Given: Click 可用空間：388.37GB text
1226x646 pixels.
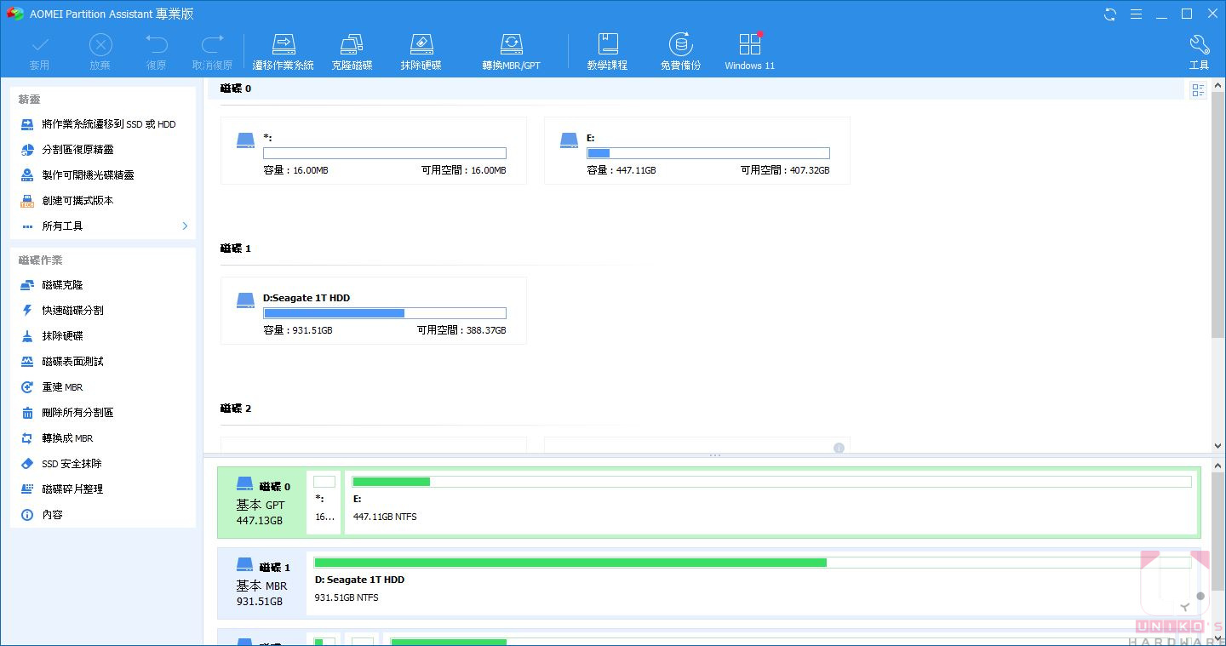Looking at the screenshot, I should coord(461,330).
